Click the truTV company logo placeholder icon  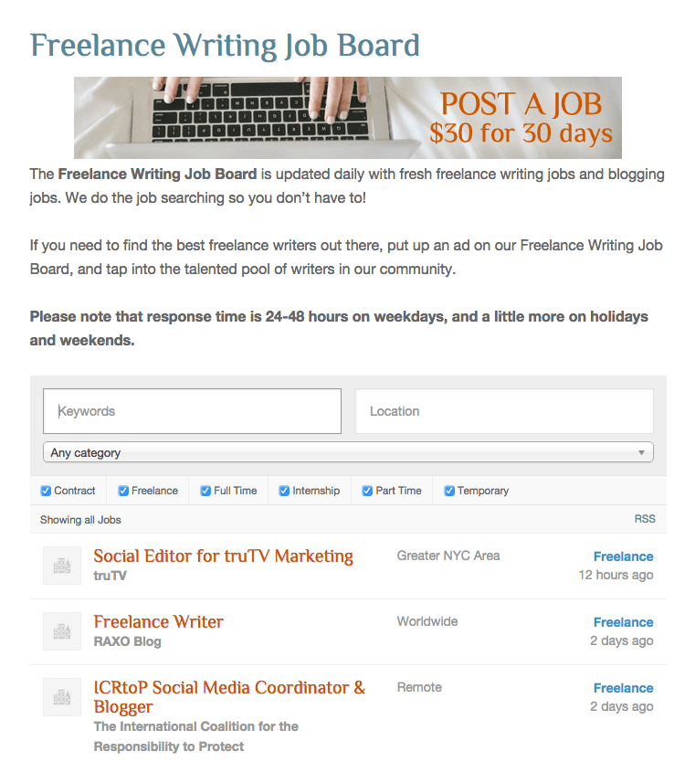pos(62,566)
